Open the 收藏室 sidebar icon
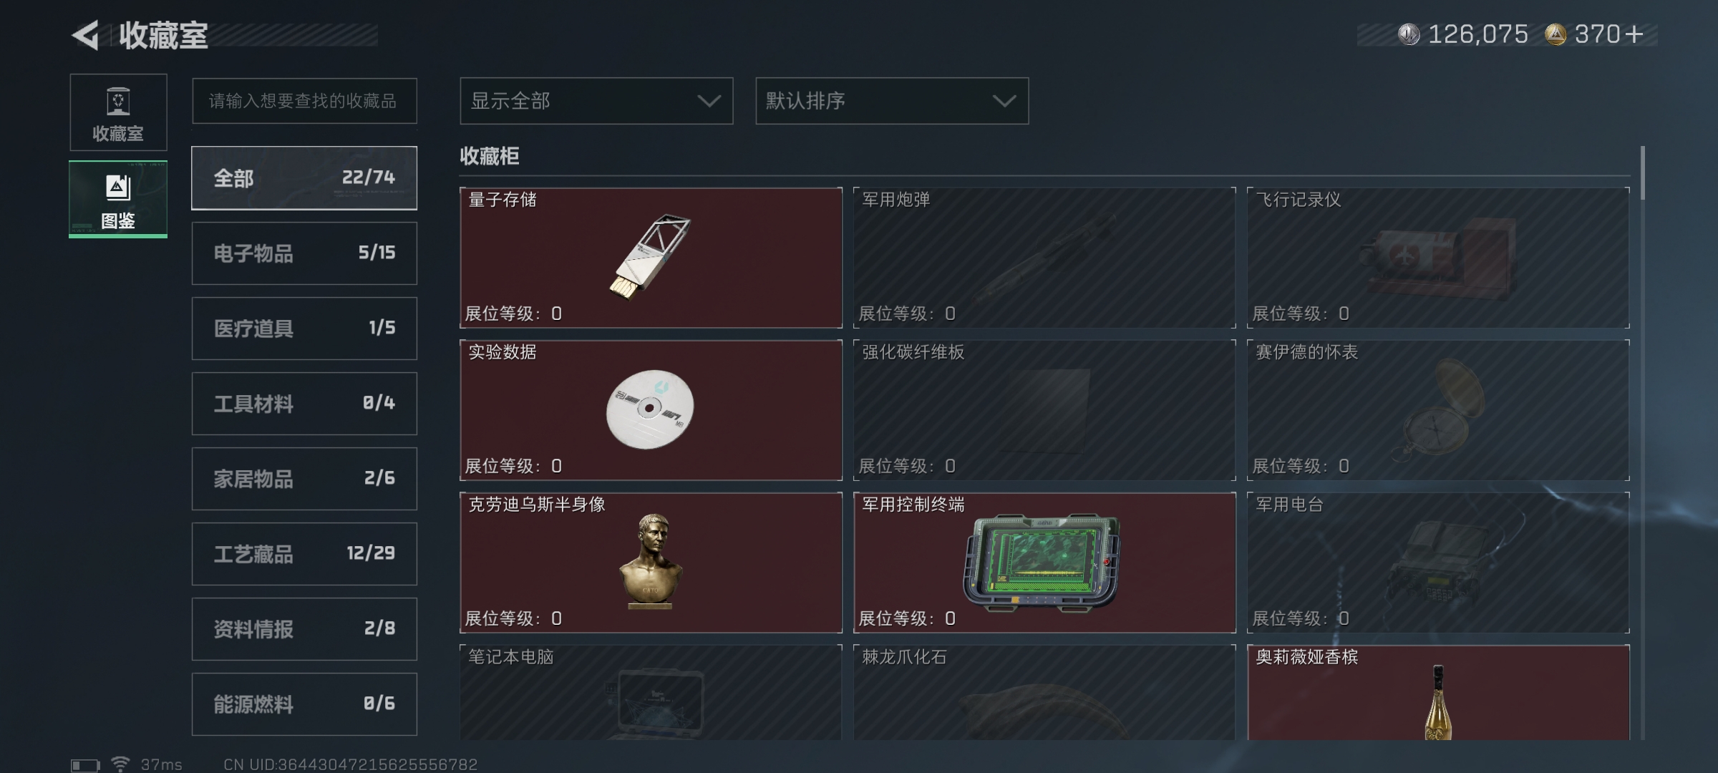Image resolution: width=1718 pixels, height=773 pixels. click(118, 112)
